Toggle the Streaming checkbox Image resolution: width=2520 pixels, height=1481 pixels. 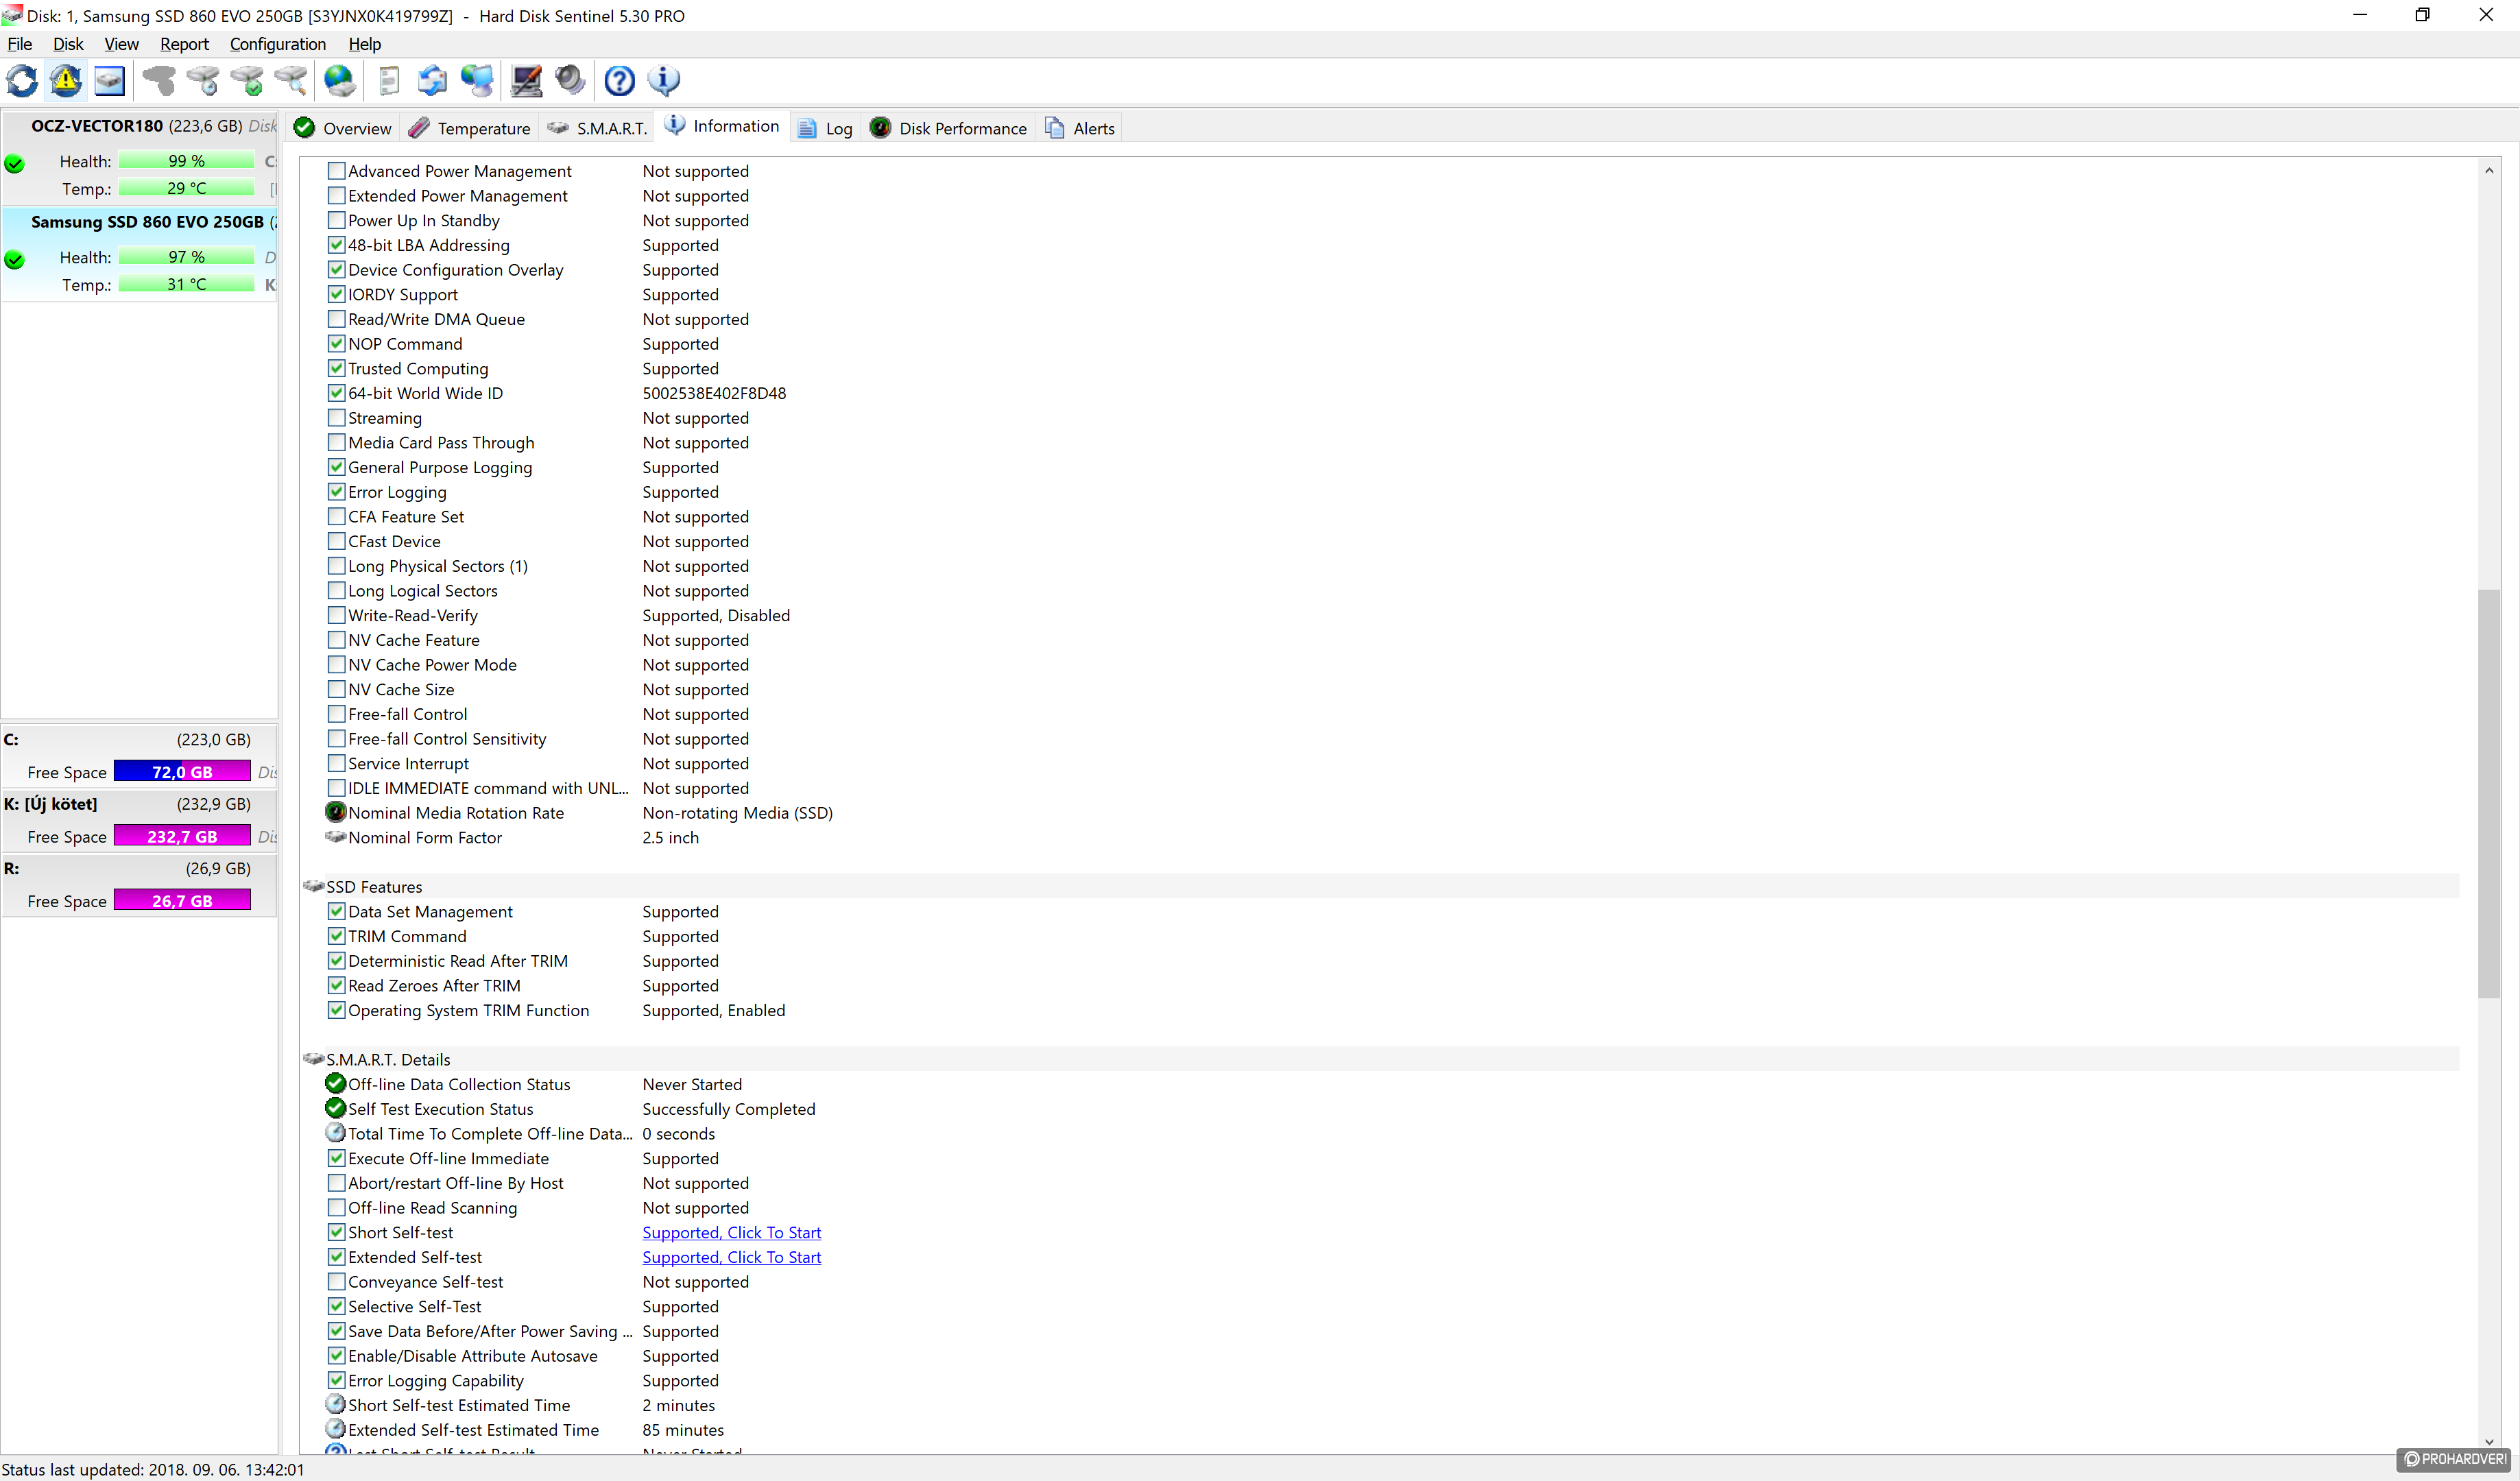(337, 418)
